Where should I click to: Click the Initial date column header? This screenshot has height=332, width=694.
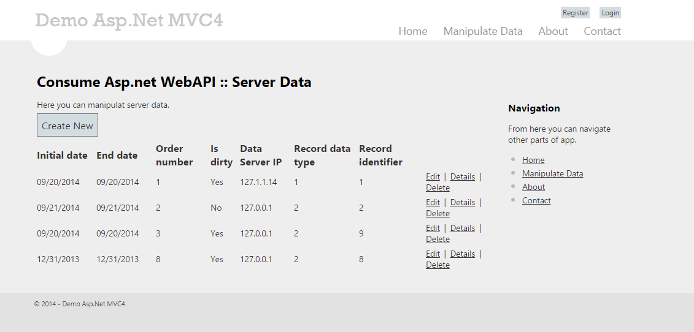pyautogui.click(x=62, y=155)
